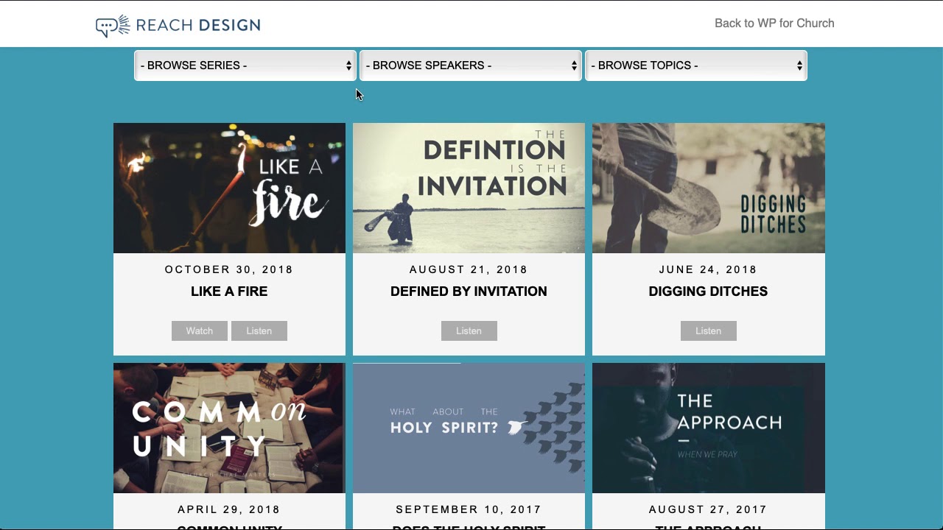Image resolution: width=943 pixels, height=530 pixels.
Task: Open the Definition is the Invitation thumbnail
Action: (x=469, y=188)
